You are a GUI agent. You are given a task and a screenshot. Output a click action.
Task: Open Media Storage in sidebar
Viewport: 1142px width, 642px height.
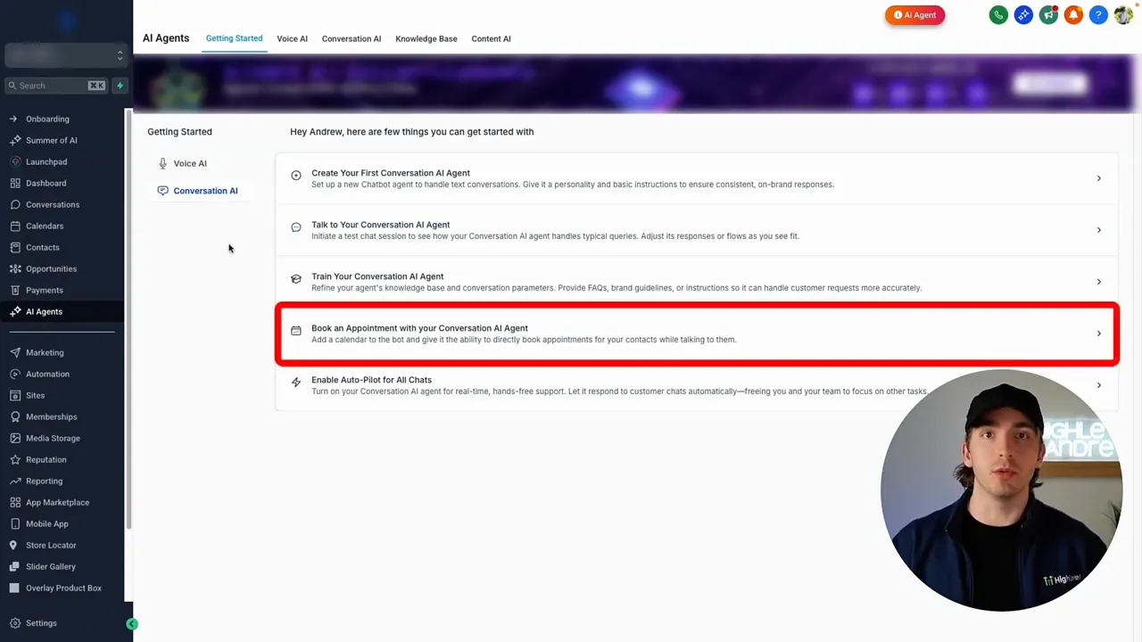point(53,438)
